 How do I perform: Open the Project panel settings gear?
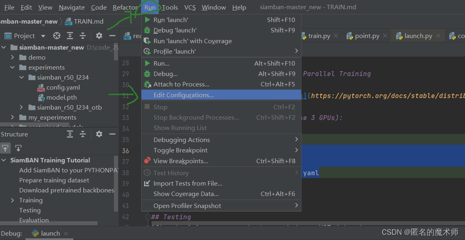pos(99,36)
